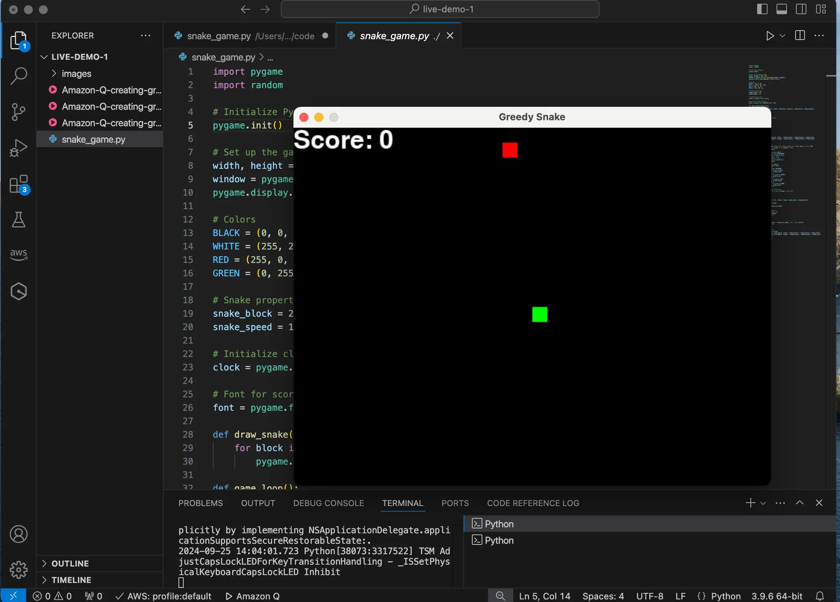
Task: Open the Source Control view
Action: (x=18, y=112)
